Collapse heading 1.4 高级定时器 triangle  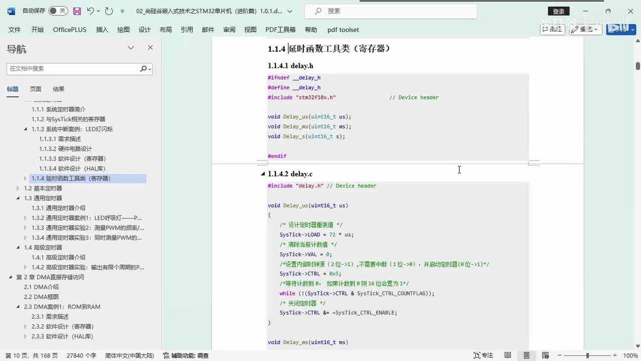coord(18,248)
